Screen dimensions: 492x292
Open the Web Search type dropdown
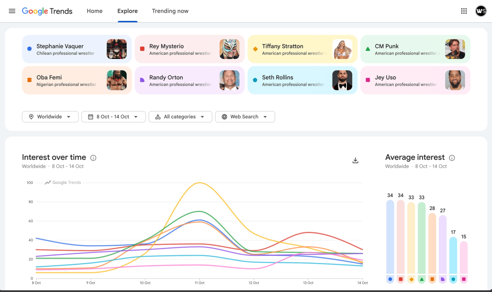245,117
